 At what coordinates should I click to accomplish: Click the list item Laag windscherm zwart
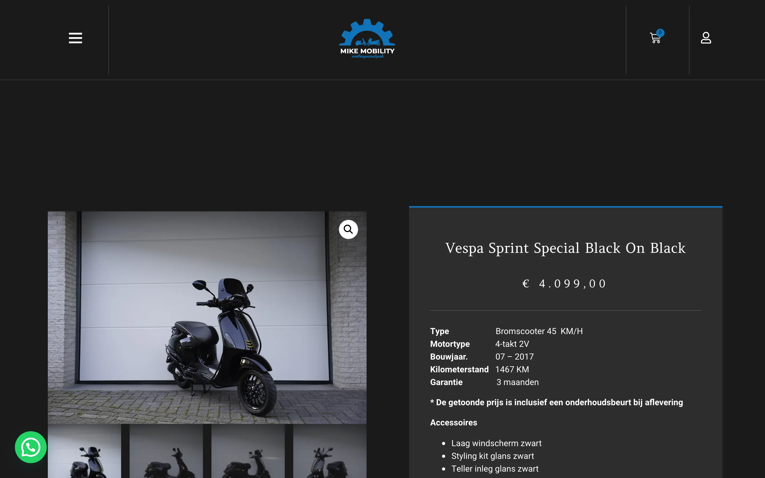[496, 443]
